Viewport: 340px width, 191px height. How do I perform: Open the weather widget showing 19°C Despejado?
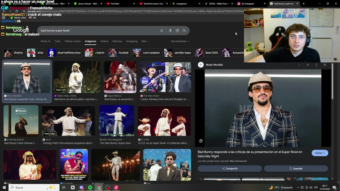coord(280,188)
